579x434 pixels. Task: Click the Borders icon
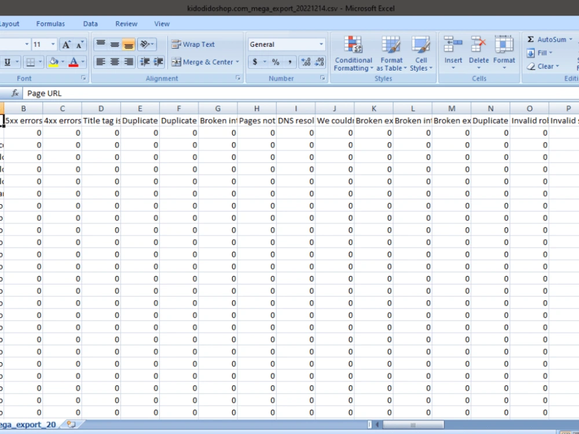coord(31,62)
